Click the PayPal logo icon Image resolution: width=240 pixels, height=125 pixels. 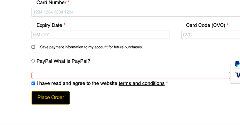point(238,64)
